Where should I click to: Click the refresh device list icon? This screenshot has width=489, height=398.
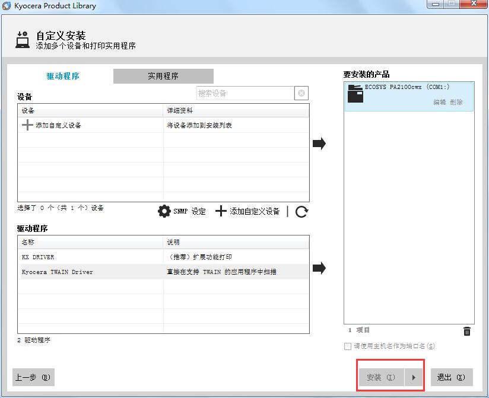pyautogui.click(x=301, y=212)
